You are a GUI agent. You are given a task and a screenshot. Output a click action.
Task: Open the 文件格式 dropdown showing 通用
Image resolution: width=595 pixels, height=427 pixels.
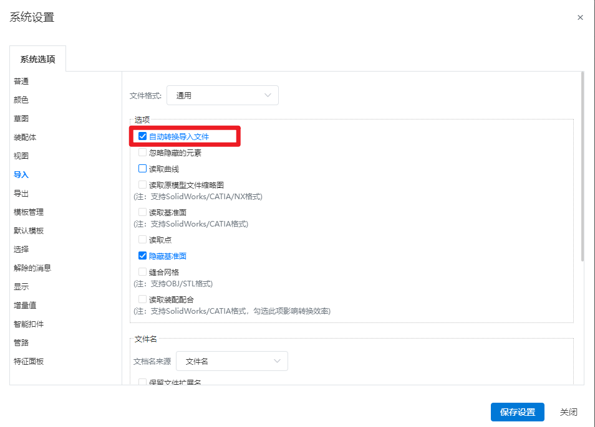[x=222, y=95]
